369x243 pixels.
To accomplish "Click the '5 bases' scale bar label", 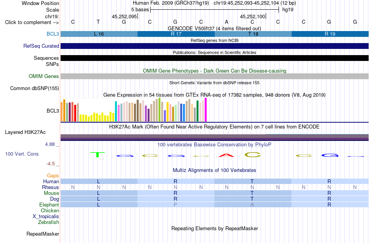I will point(140,10).
